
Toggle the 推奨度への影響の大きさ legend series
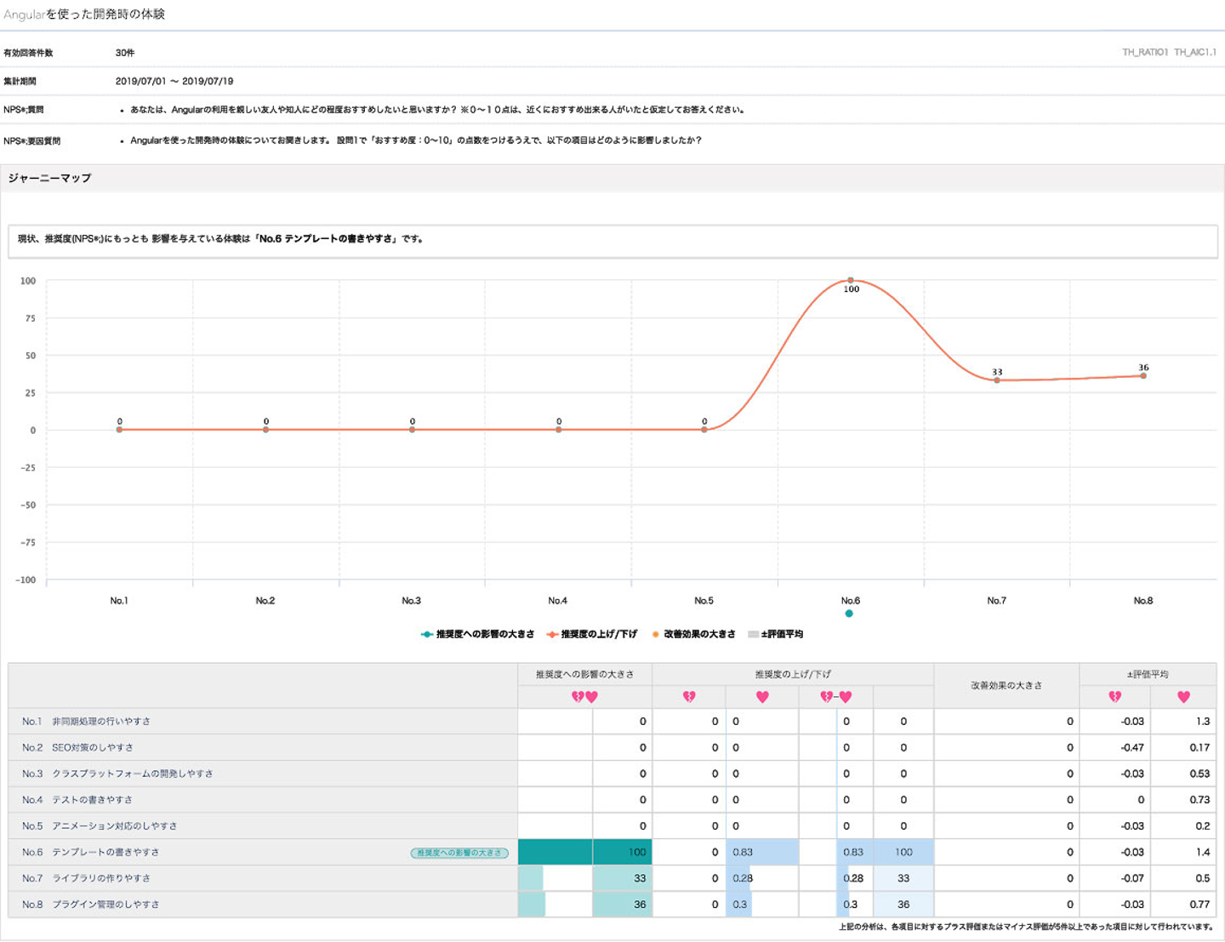(x=478, y=634)
